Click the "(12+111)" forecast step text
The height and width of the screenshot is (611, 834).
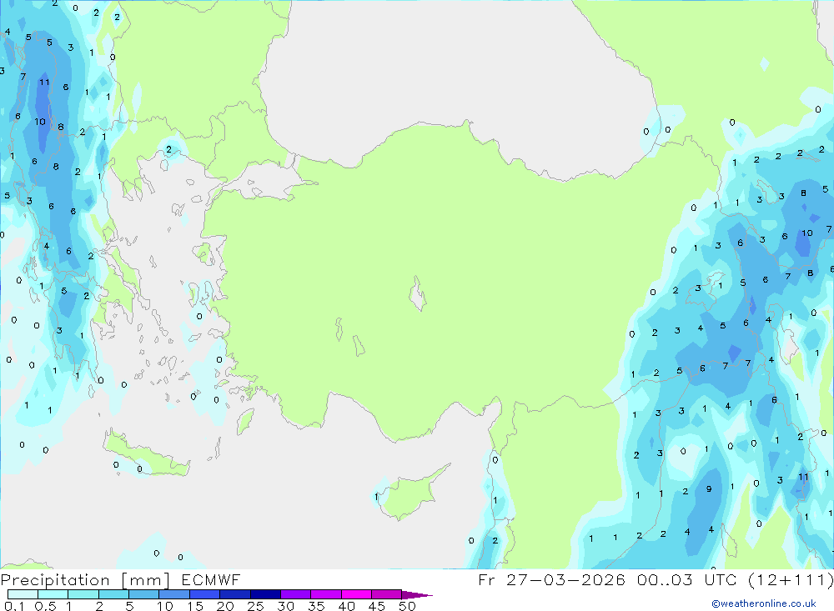click(x=791, y=579)
